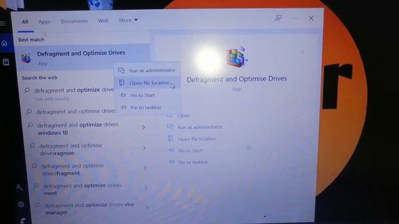Open the Web search tab
399x224 pixels.
pos(103,21)
